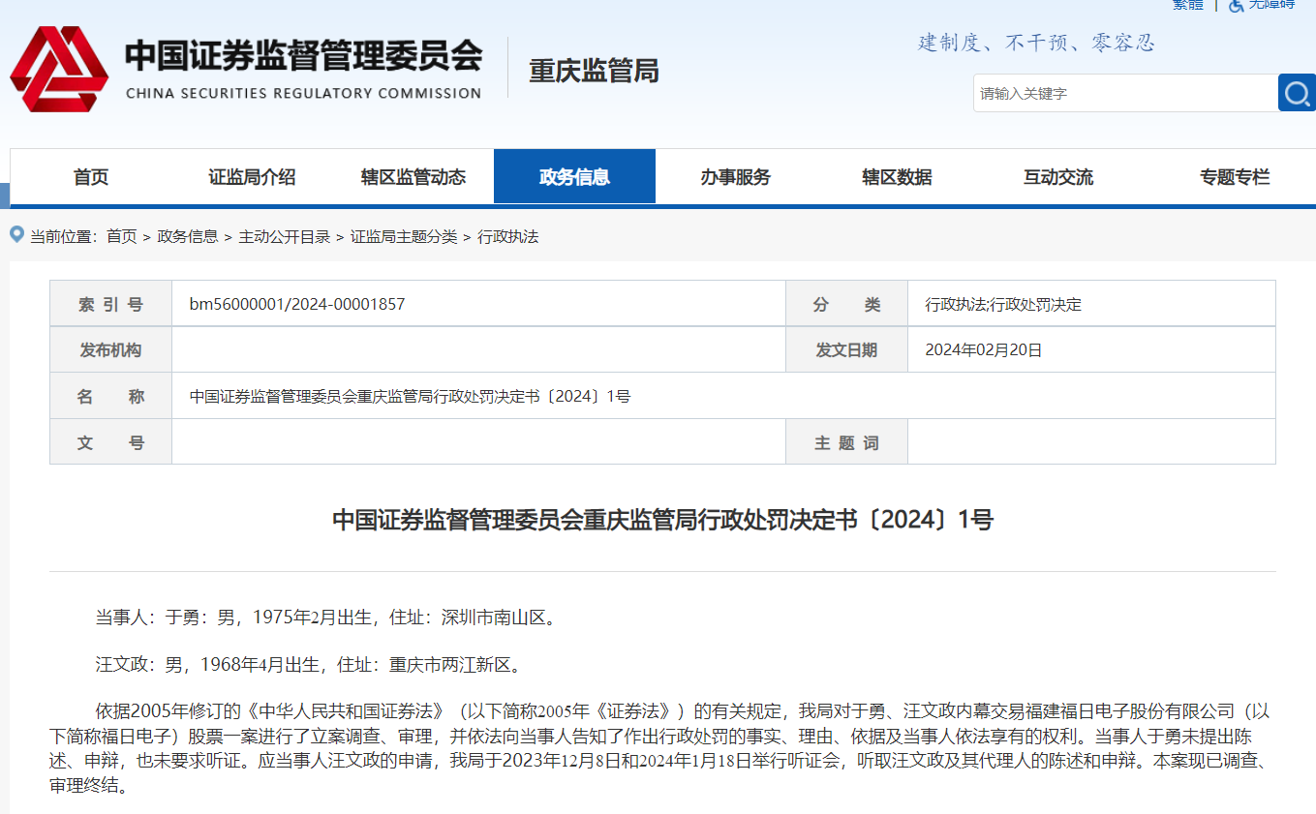The width and height of the screenshot is (1316, 814).
Task: Switch to Traditional Chinese via 繁體
Action: click(x=1187, y=5)
